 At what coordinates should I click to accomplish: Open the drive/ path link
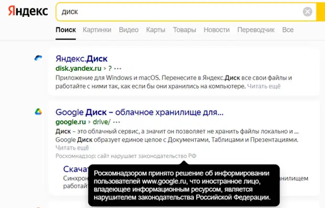tap(102, 122)
